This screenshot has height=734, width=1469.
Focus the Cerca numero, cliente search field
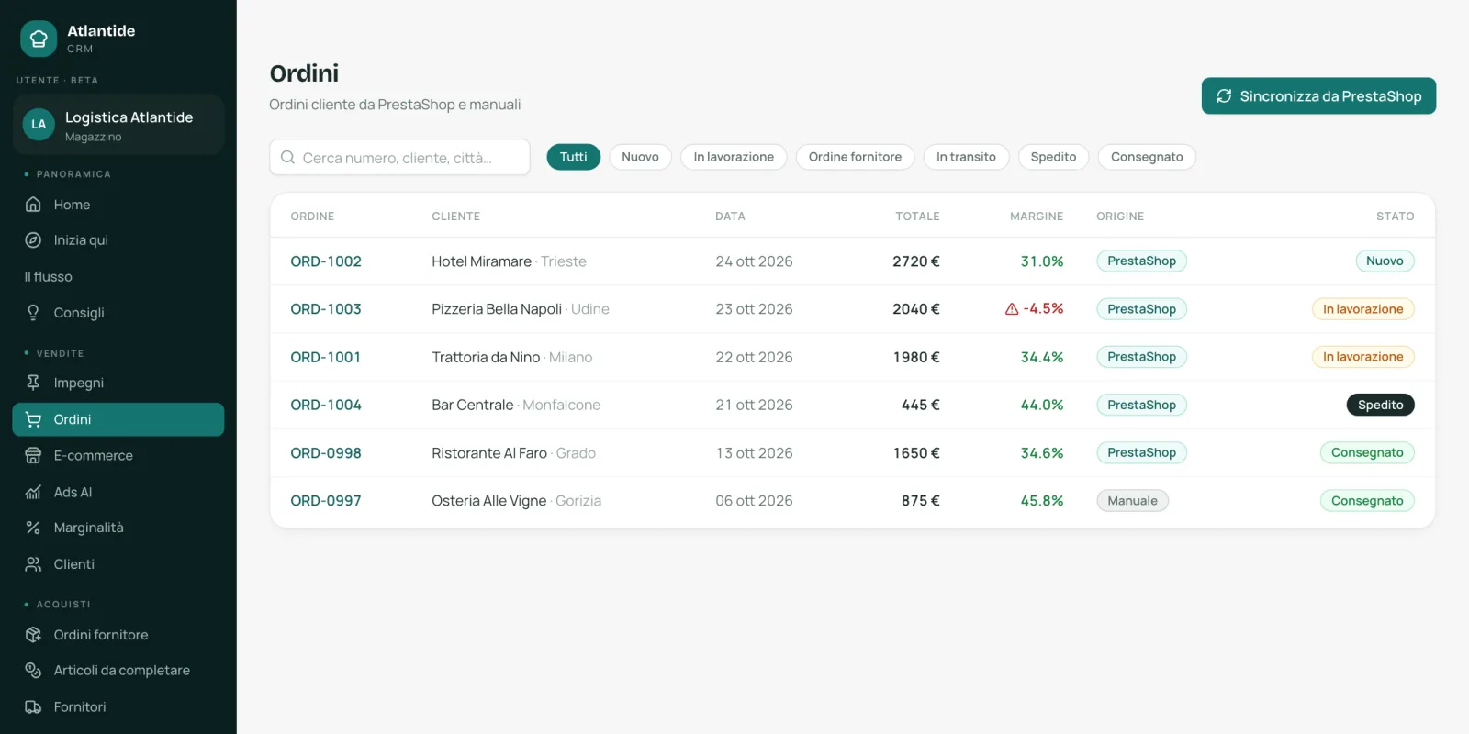399,157
